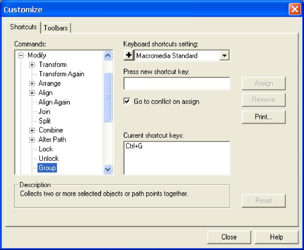This screenshot has height=250, width=304.
Task: Click the Close button at bottom
Action: [x=229, y=237]
